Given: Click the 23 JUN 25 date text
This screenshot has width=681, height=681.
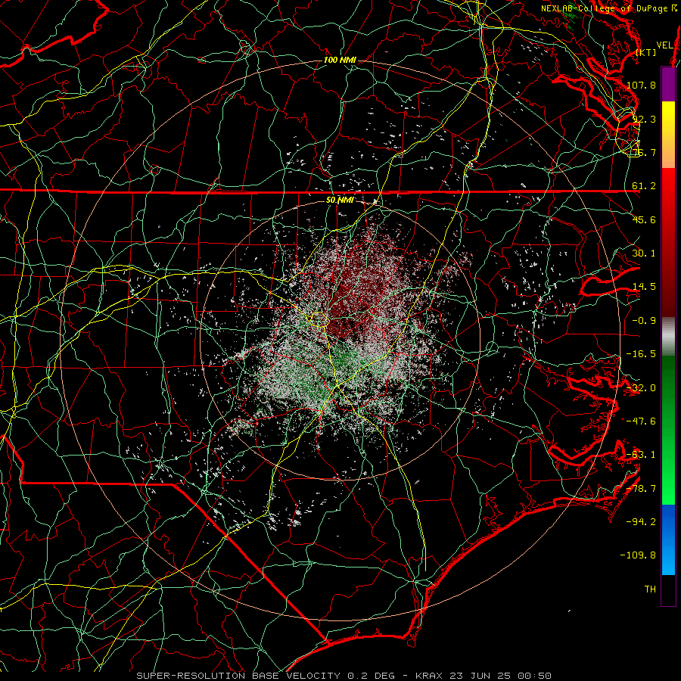Looking at the screenshot, I should point(480,676).
